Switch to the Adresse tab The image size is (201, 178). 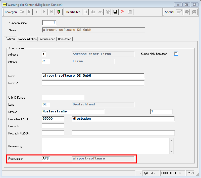11,39
